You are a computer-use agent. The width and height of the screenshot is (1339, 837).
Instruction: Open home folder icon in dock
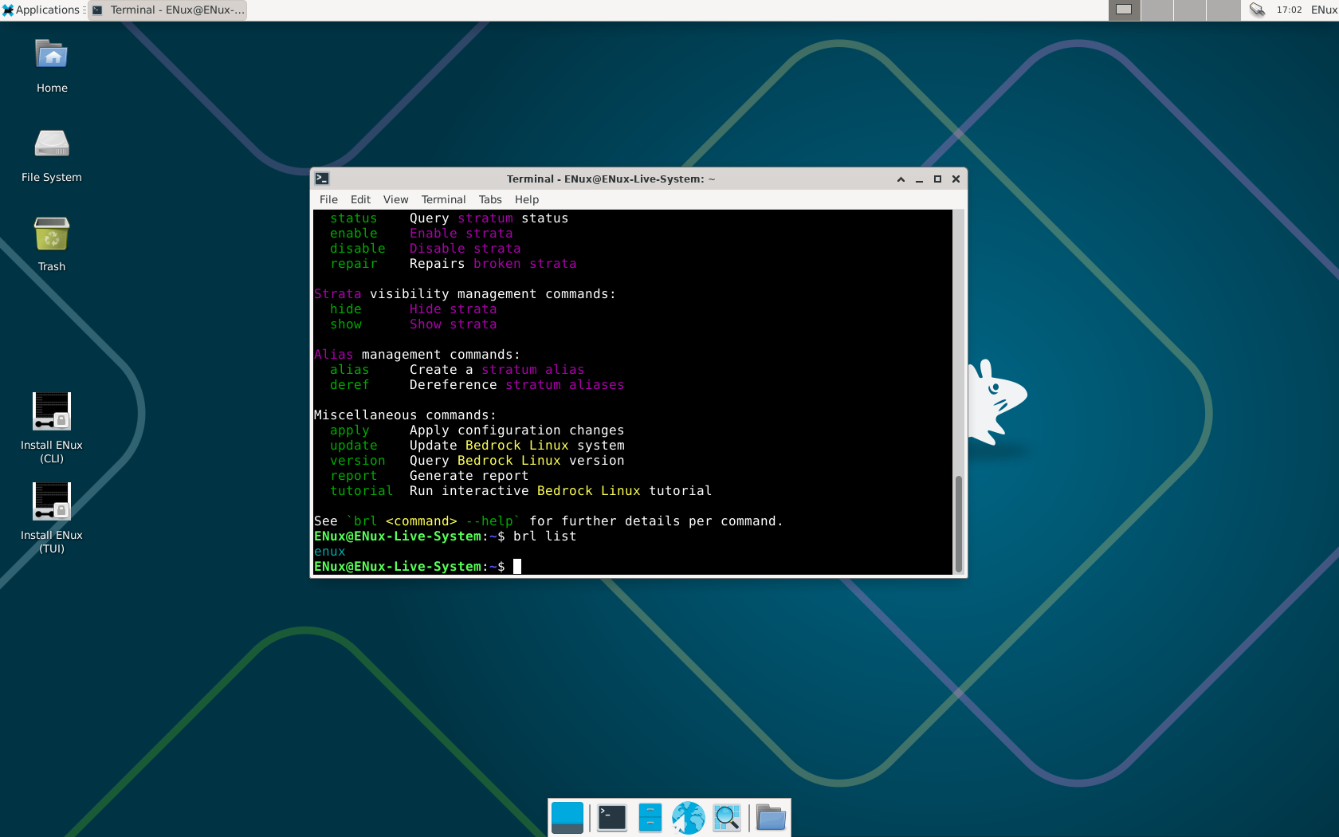pyautogui.click(x=771, y=818)
